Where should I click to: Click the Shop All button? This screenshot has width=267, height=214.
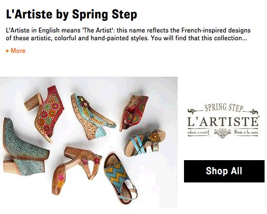224,171
